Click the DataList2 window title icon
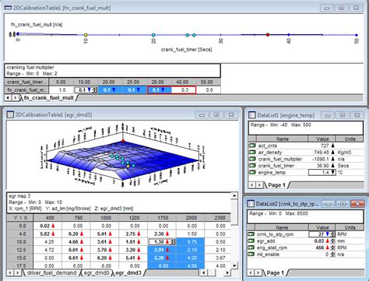The image size is (369, 281). (251, 204)
